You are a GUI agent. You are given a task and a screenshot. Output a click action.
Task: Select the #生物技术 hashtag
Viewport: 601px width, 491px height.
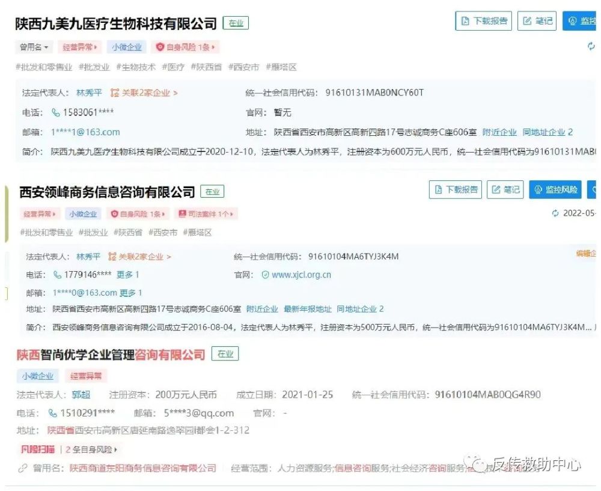(135, 67)
